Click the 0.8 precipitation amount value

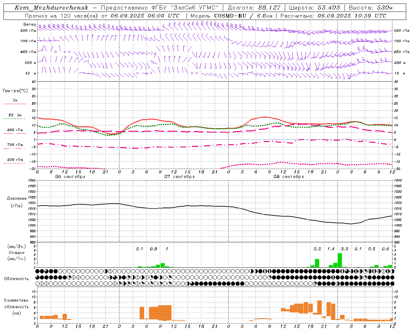point(153,249)
